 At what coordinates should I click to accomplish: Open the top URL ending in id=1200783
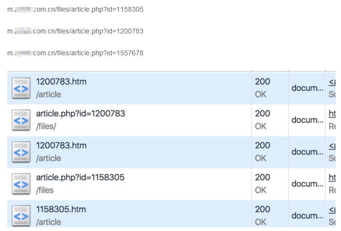click(75, 31)
